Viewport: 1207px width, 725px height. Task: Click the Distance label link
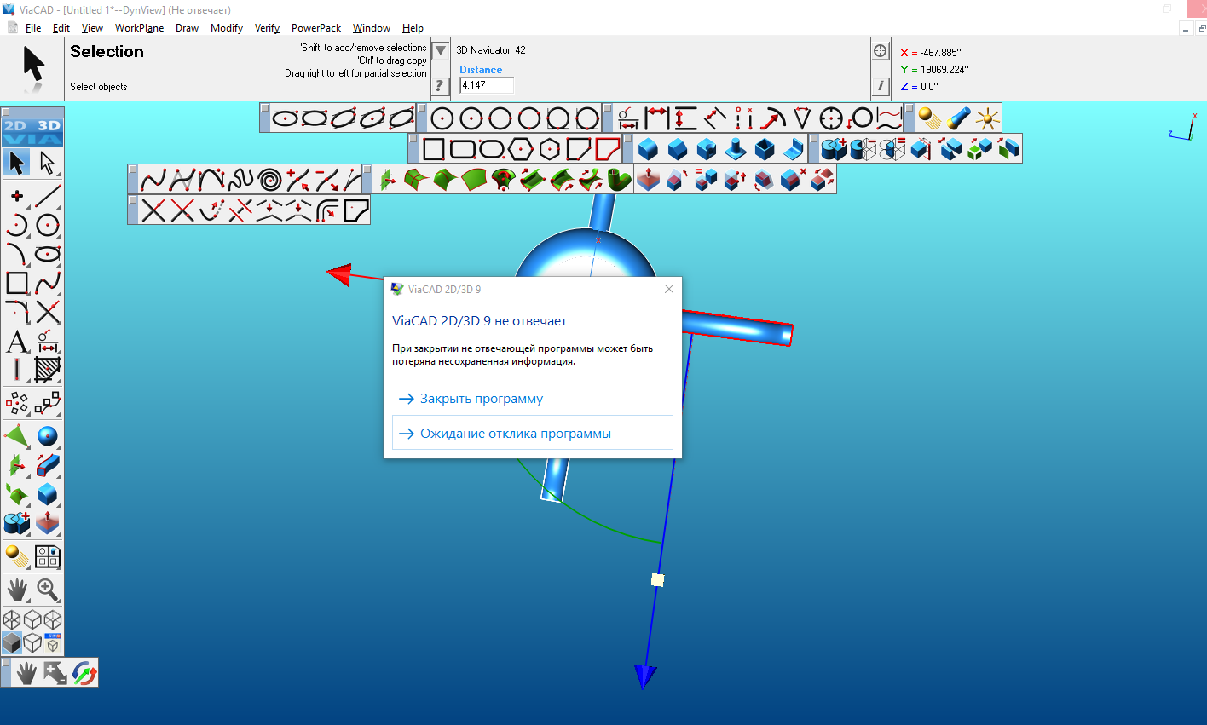(x=481, y=70)
